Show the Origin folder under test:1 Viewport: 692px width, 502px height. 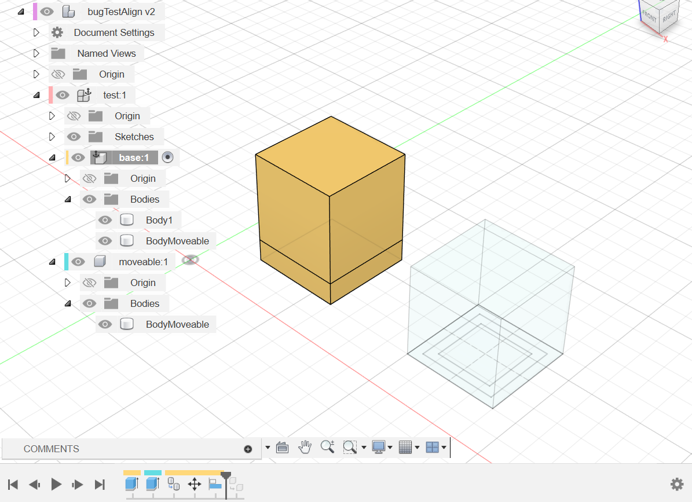tap(74, 115)
